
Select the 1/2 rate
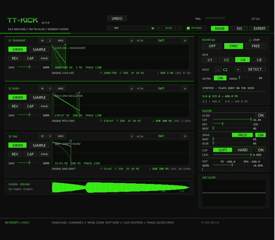226,60
